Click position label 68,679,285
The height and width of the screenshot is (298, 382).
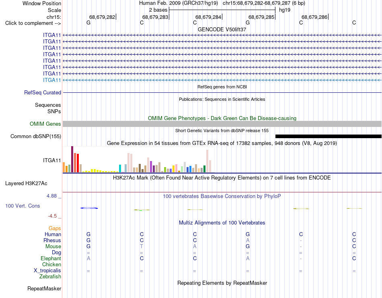click(261, 17)
